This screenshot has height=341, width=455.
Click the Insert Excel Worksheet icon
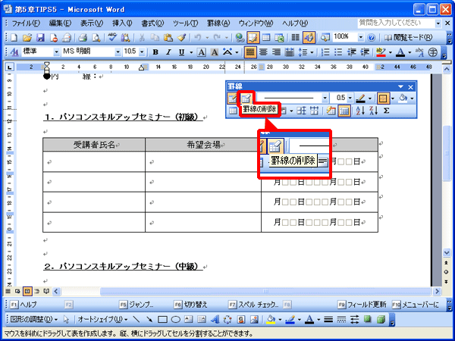pos(279,37)
